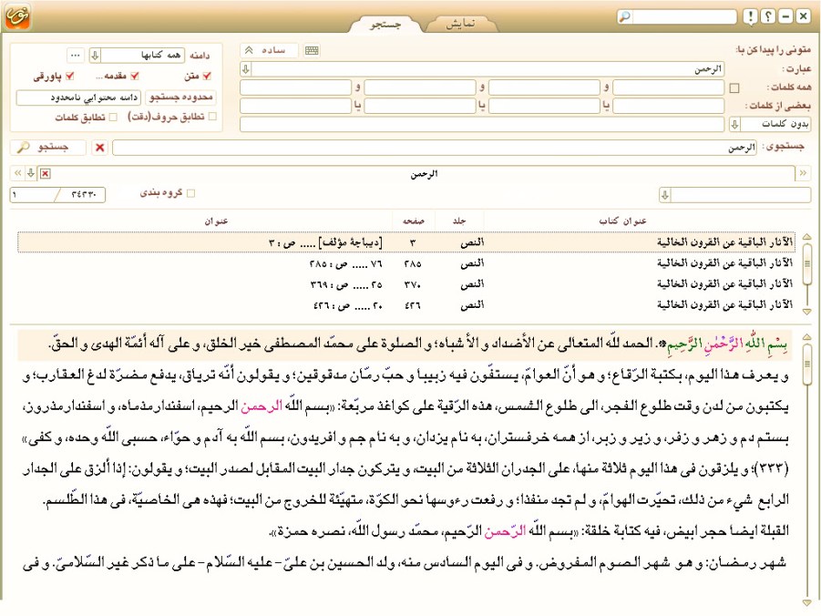The width and height of the screenshot is (821, 616).
Task: Select result row with page ۲۸۵
Action: point(406,263)
